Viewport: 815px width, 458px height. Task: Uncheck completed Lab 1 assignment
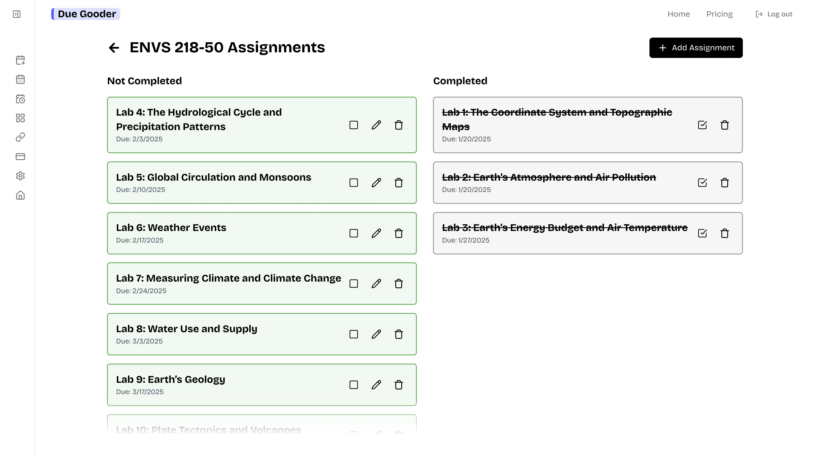point(702,125)
